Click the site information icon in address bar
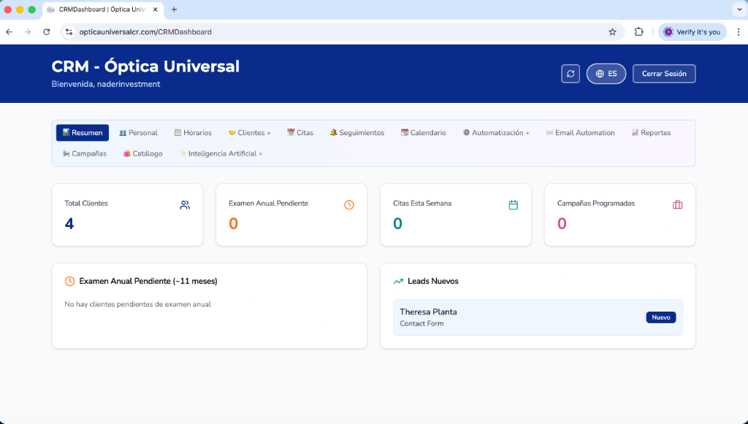 click(69, 32)
